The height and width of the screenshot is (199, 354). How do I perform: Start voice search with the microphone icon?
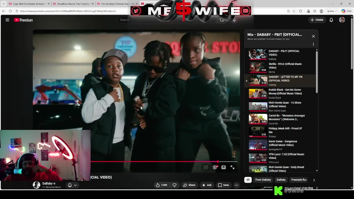pyautogui.click(x=234, y=20)
